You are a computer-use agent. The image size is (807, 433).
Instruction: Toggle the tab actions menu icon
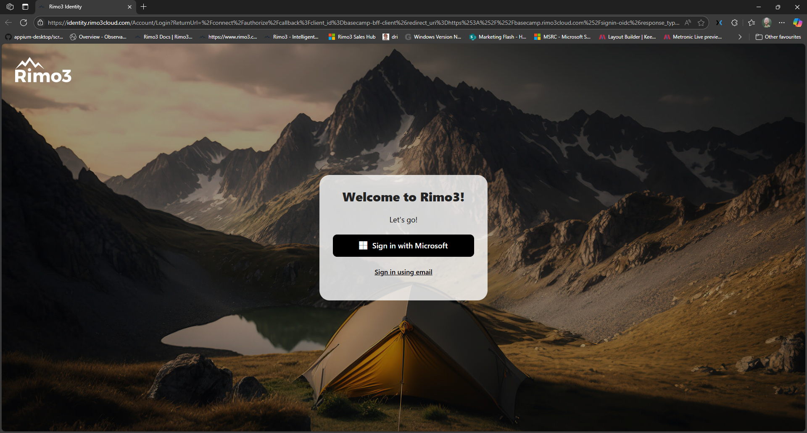[x=25, y=7]
